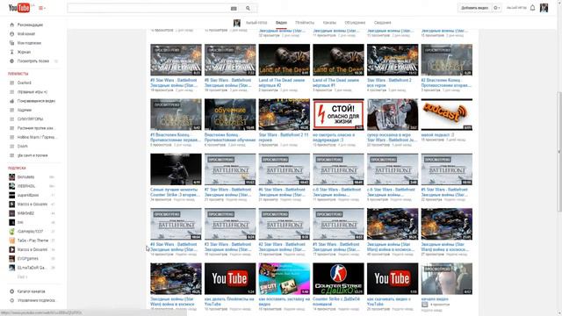Open the 'Land of The Dead земля мёртвых #2' thumbnail
The width and height of the screenshot is (562, 316).
[284, 60]
